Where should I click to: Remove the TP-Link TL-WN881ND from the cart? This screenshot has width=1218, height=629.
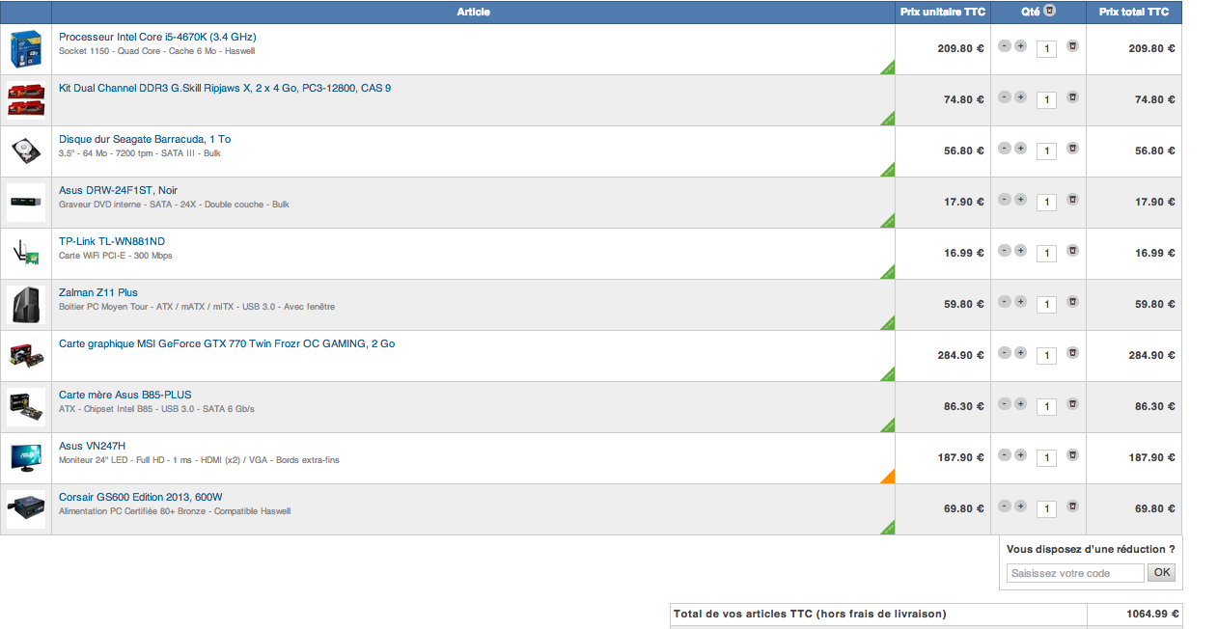click(x=1072, y=251)
